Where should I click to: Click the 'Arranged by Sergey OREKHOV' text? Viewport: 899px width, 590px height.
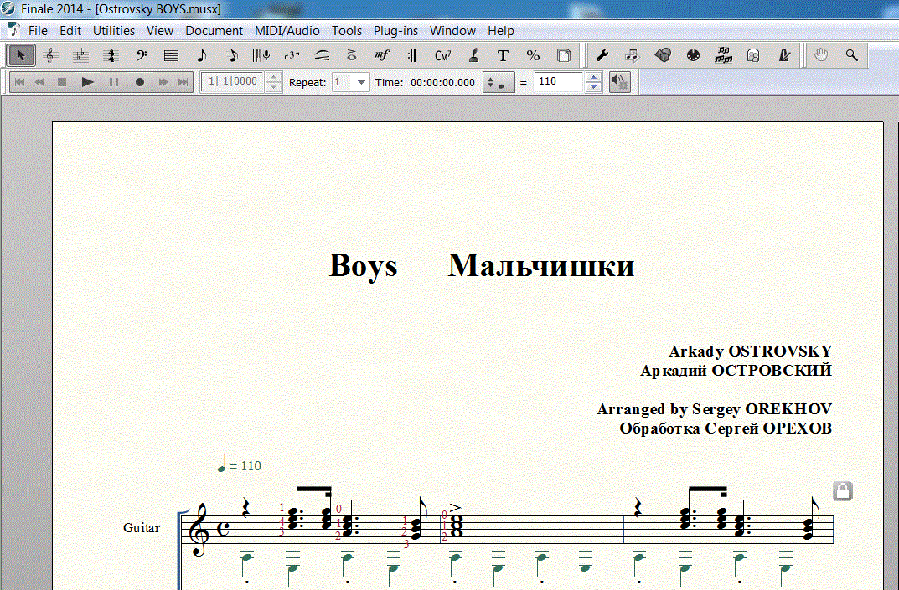click(714, 409)
